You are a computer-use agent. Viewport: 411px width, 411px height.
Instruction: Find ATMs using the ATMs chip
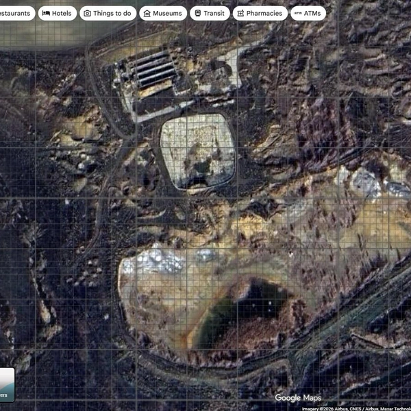point(308,13)
